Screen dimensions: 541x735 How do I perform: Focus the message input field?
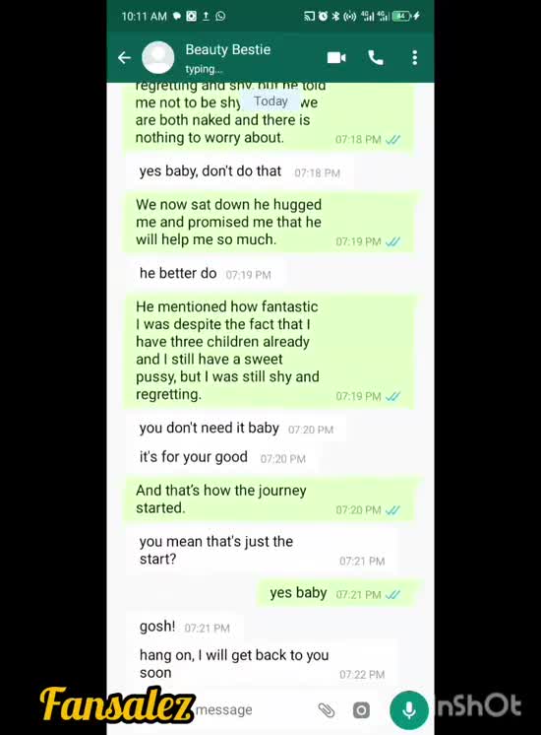pyautogui.click(x=253, y=709)
